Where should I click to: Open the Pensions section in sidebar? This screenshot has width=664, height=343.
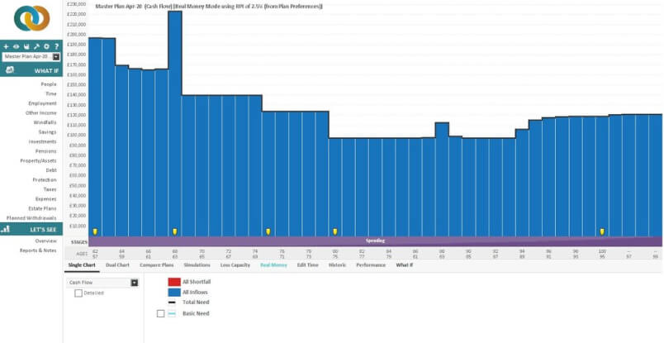click(45, 151)
